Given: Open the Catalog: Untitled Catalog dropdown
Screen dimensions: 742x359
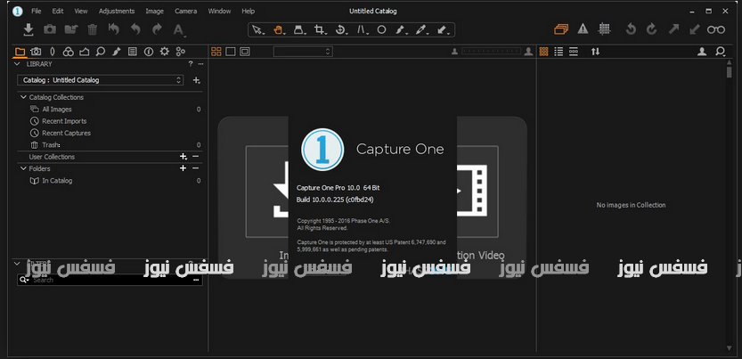Looking at the screenshot, I should pyautogui.click(x=101, y=80).
